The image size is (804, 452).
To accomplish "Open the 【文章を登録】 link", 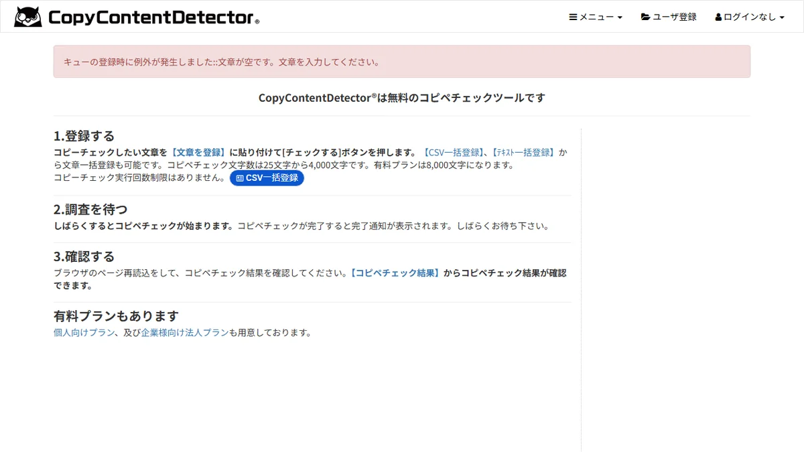I will [198, 153].
